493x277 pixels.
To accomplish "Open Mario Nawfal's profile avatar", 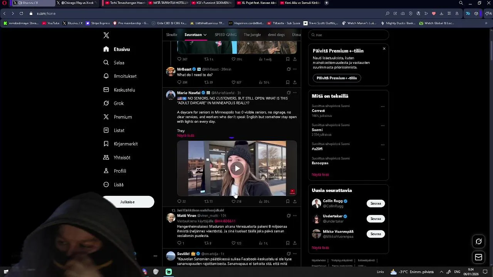I will [171, 95].
